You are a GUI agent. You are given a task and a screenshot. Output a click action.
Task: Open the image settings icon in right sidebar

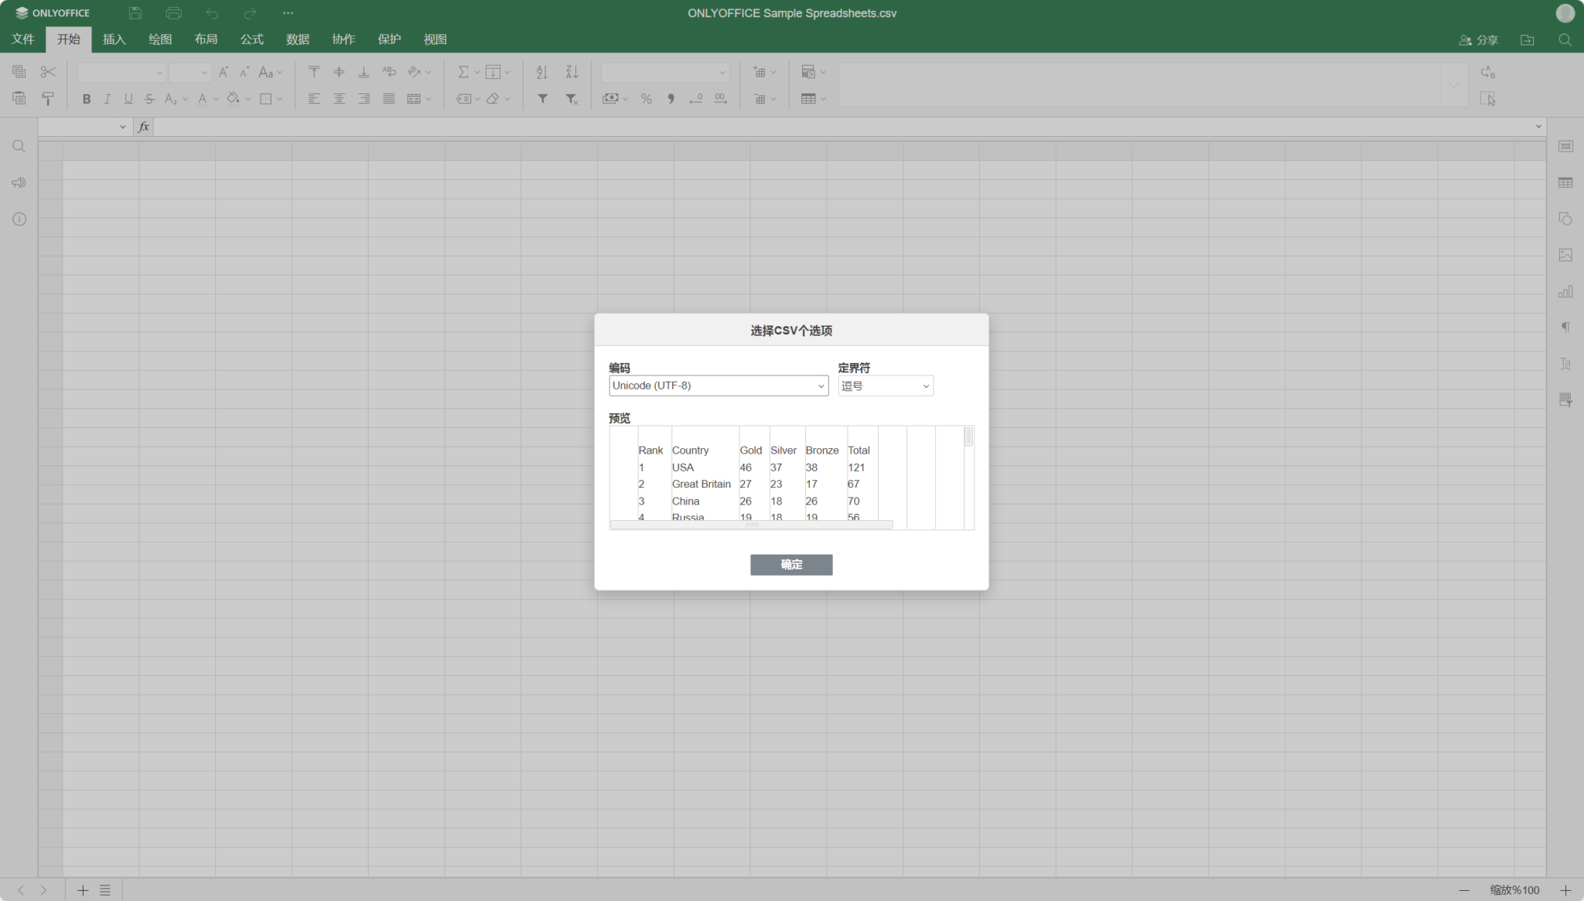1565,255
